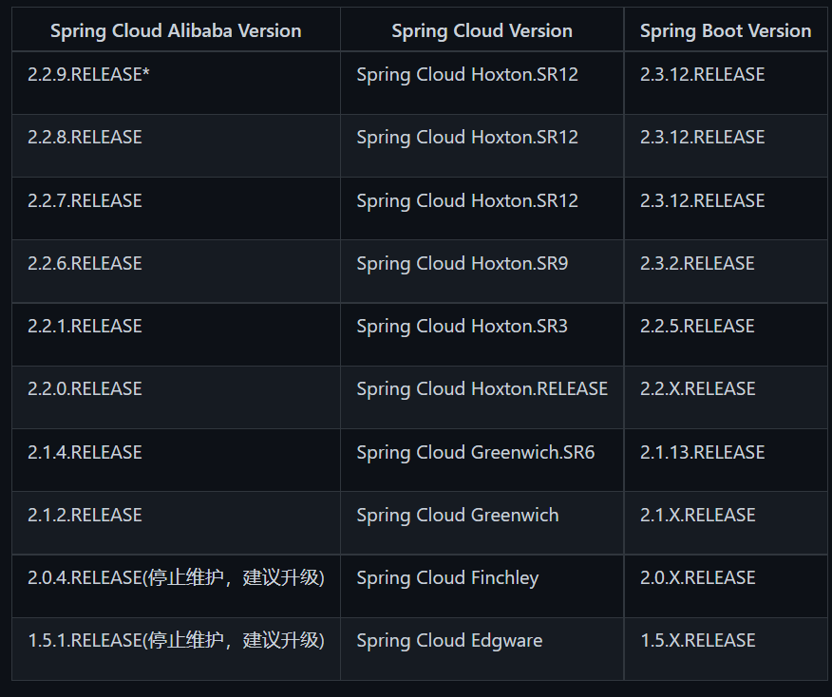Select the 2.2.8.RELEASE Alibaba version cell
Image resolution: width=832 pixels, height=697 pixels.
pos(176,145)
